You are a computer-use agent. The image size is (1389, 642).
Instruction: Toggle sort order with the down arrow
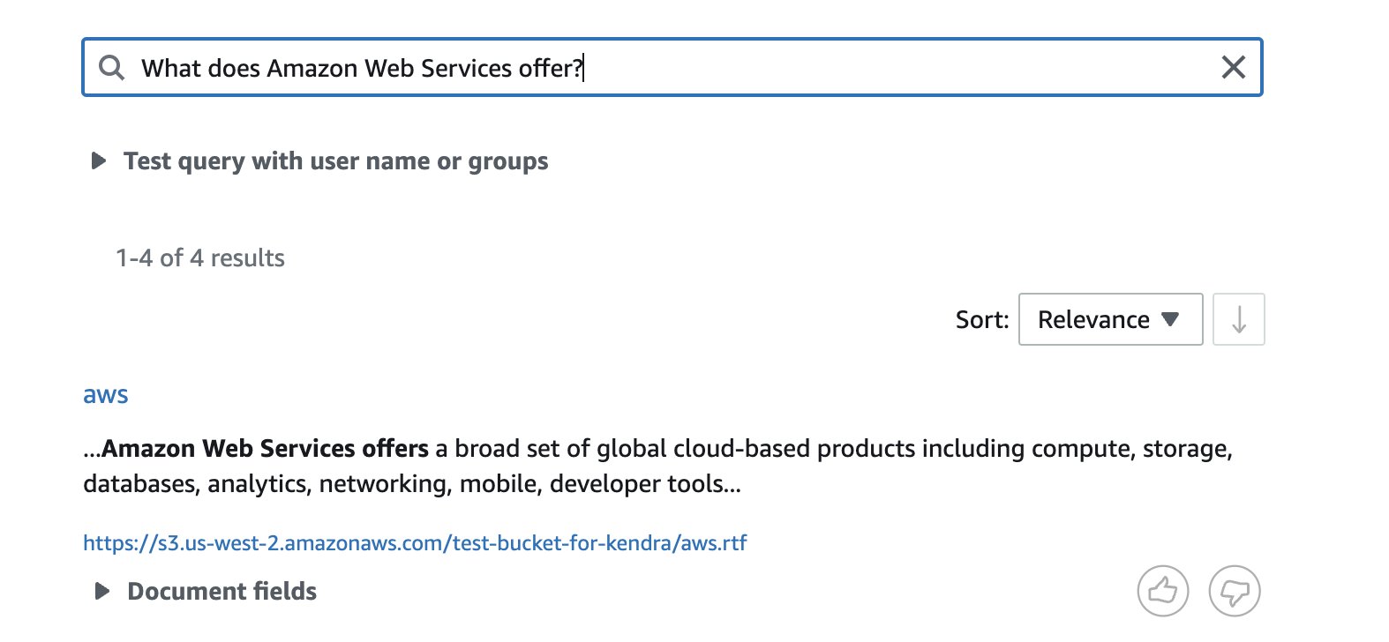(x=1239, y=319)
